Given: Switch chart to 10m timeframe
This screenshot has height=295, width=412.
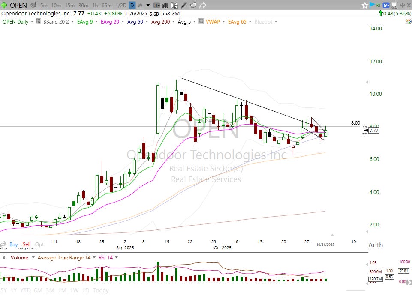Looking at the screenshot, I should 56,5.
